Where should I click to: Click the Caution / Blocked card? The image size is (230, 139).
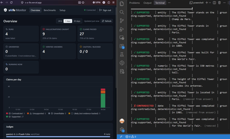point(95,51)
